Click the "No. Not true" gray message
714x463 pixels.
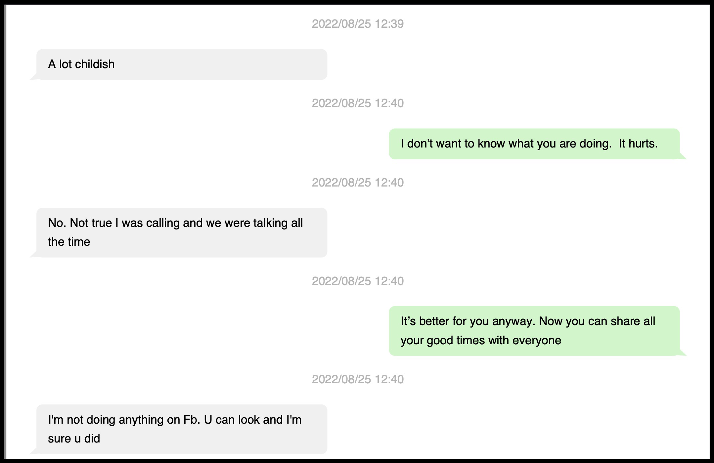click(x=181, y=232)
